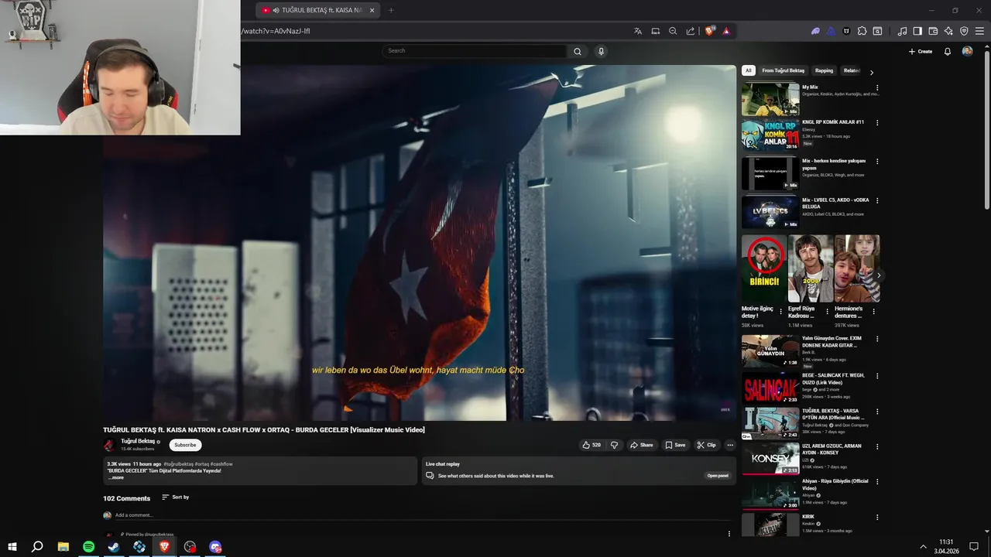The image size is (991, 557).
Task: Open Steam from the taskbar
Action: click(x=114, y=547)
